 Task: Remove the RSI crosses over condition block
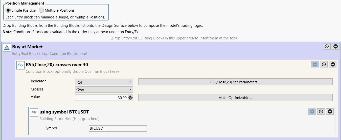coord(332,64)
